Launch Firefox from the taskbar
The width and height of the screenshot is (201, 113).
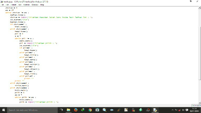76,110
